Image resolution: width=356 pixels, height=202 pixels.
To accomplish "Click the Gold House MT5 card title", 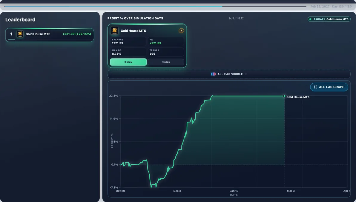I will point(133,31).
